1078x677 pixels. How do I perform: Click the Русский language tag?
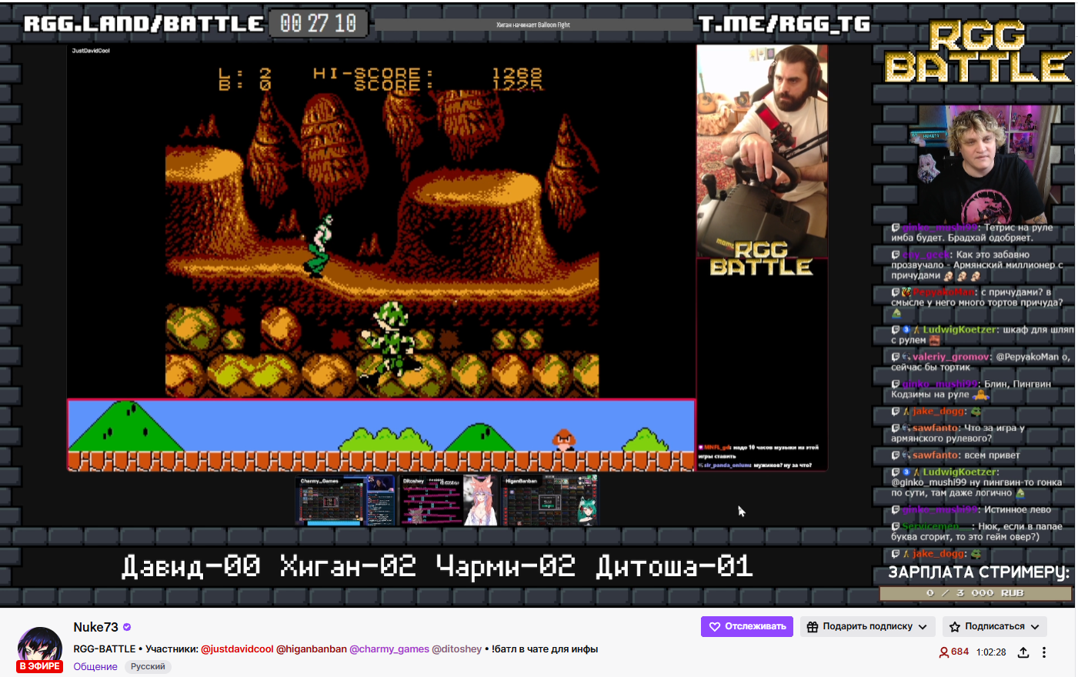(148, 666)
